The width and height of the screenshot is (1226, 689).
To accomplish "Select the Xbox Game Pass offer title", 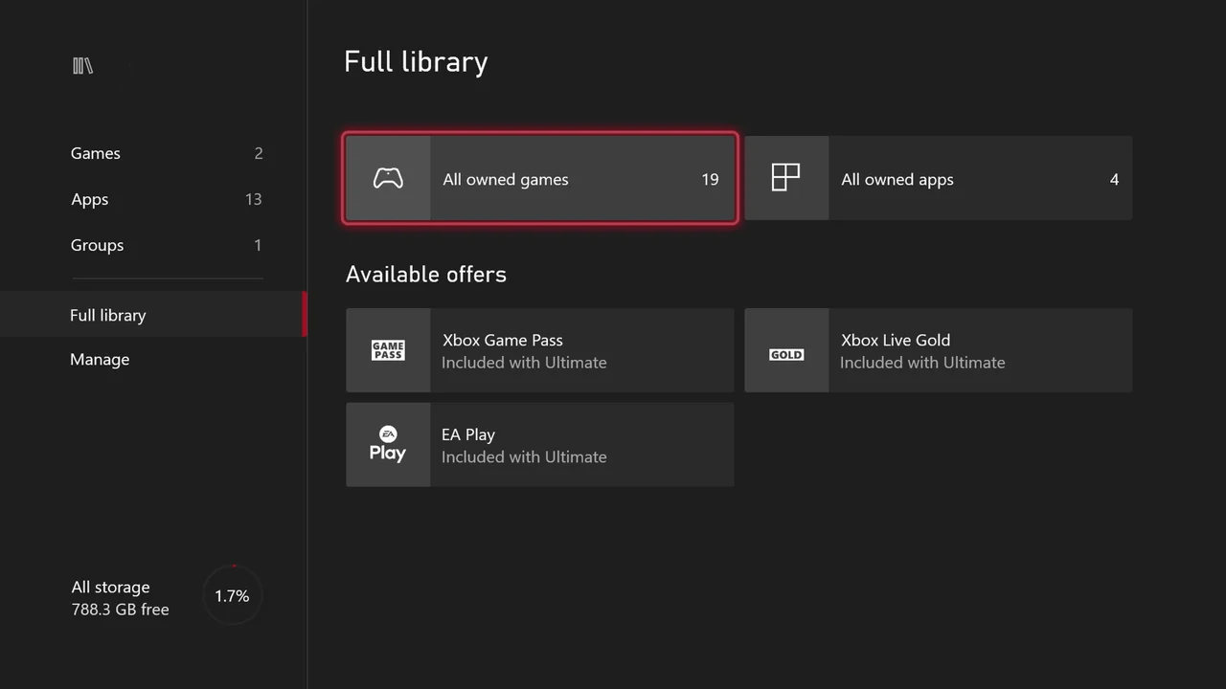I will pyautogui.click(x=503, y=340).
